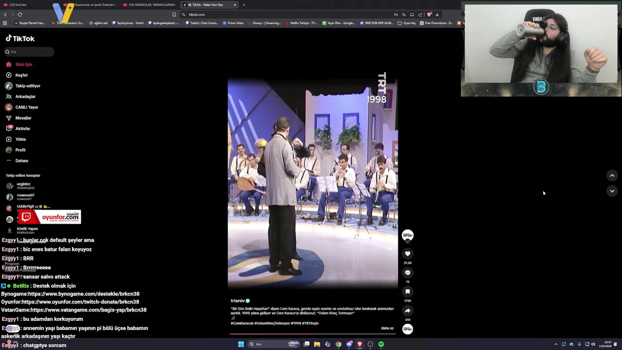Open Arkadaşlar in TikTok sidebar

point(20,96)
